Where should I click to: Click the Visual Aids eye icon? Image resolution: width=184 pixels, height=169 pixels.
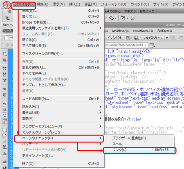click(x=173, y=37)
